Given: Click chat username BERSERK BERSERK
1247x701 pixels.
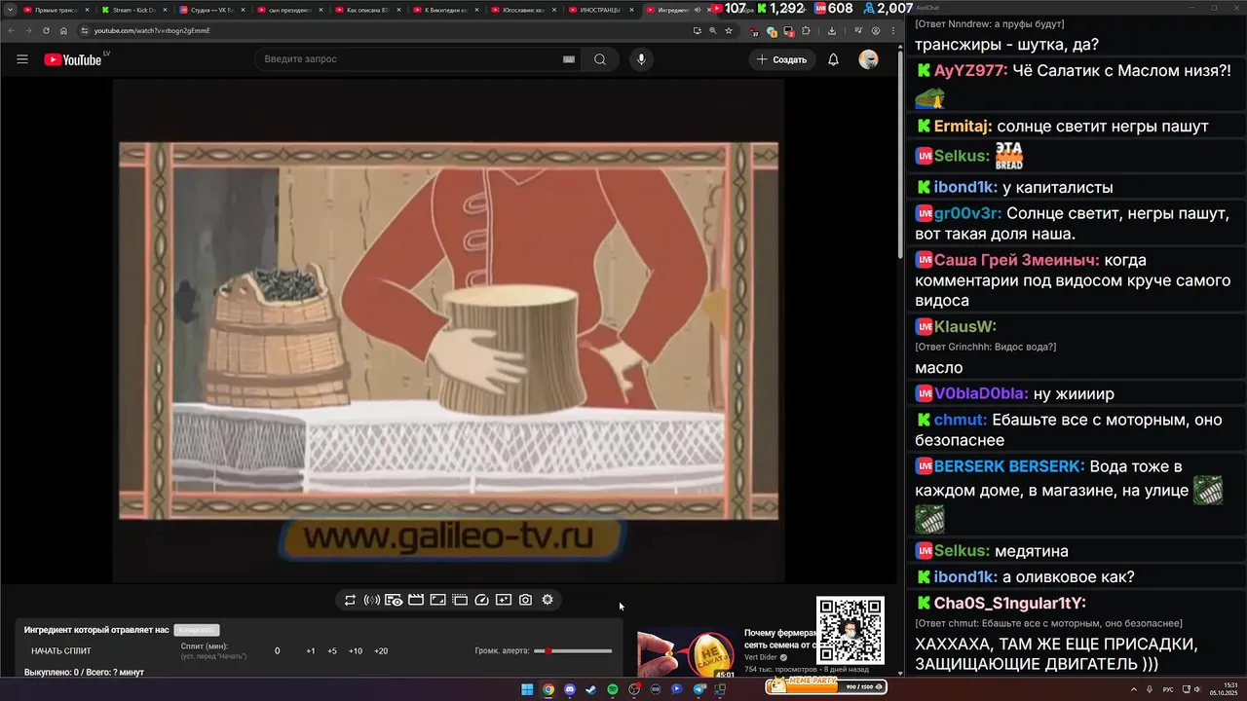Looking at the screenshot, I should pyautogui.click(x=1008, y=466).
